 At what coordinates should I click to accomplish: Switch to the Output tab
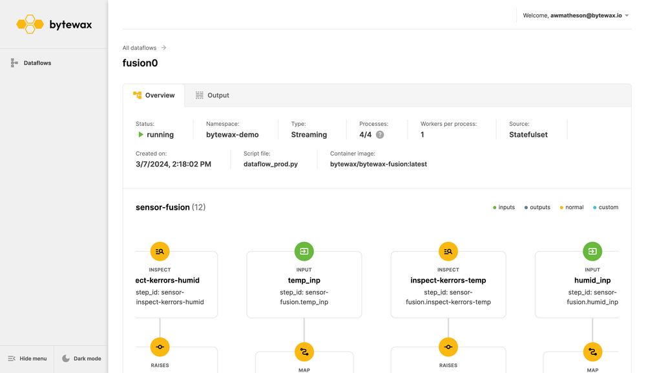pos(218,95)
